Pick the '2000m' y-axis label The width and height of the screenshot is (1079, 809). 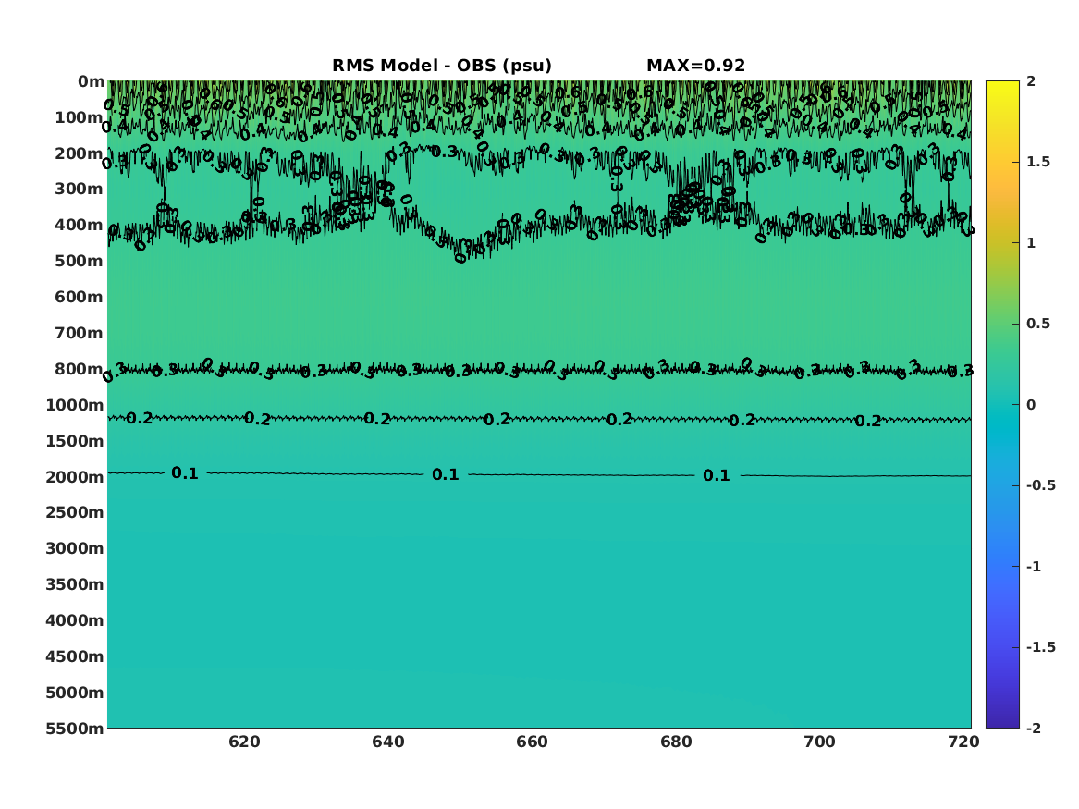[x=75, y=477]
